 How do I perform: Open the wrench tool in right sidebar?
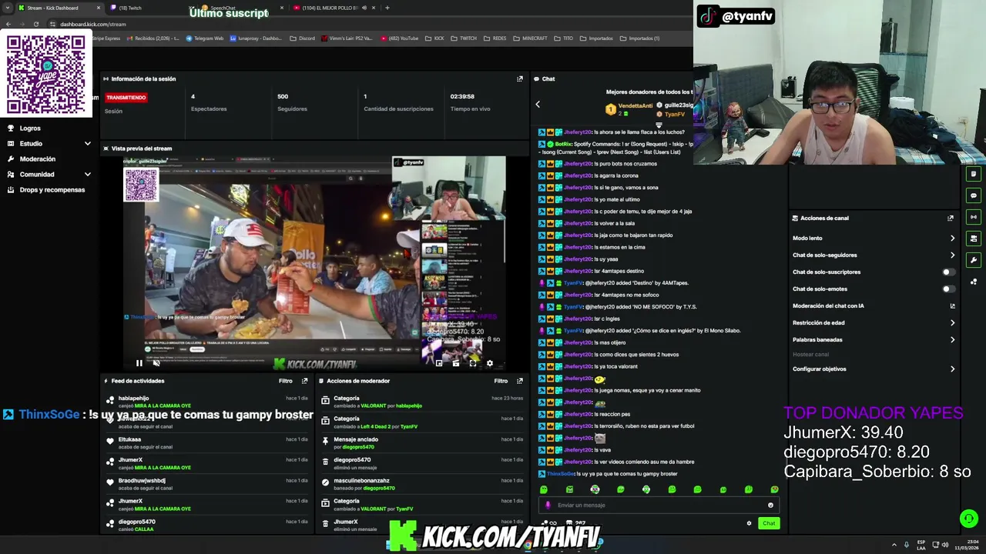tap(974, 260)
